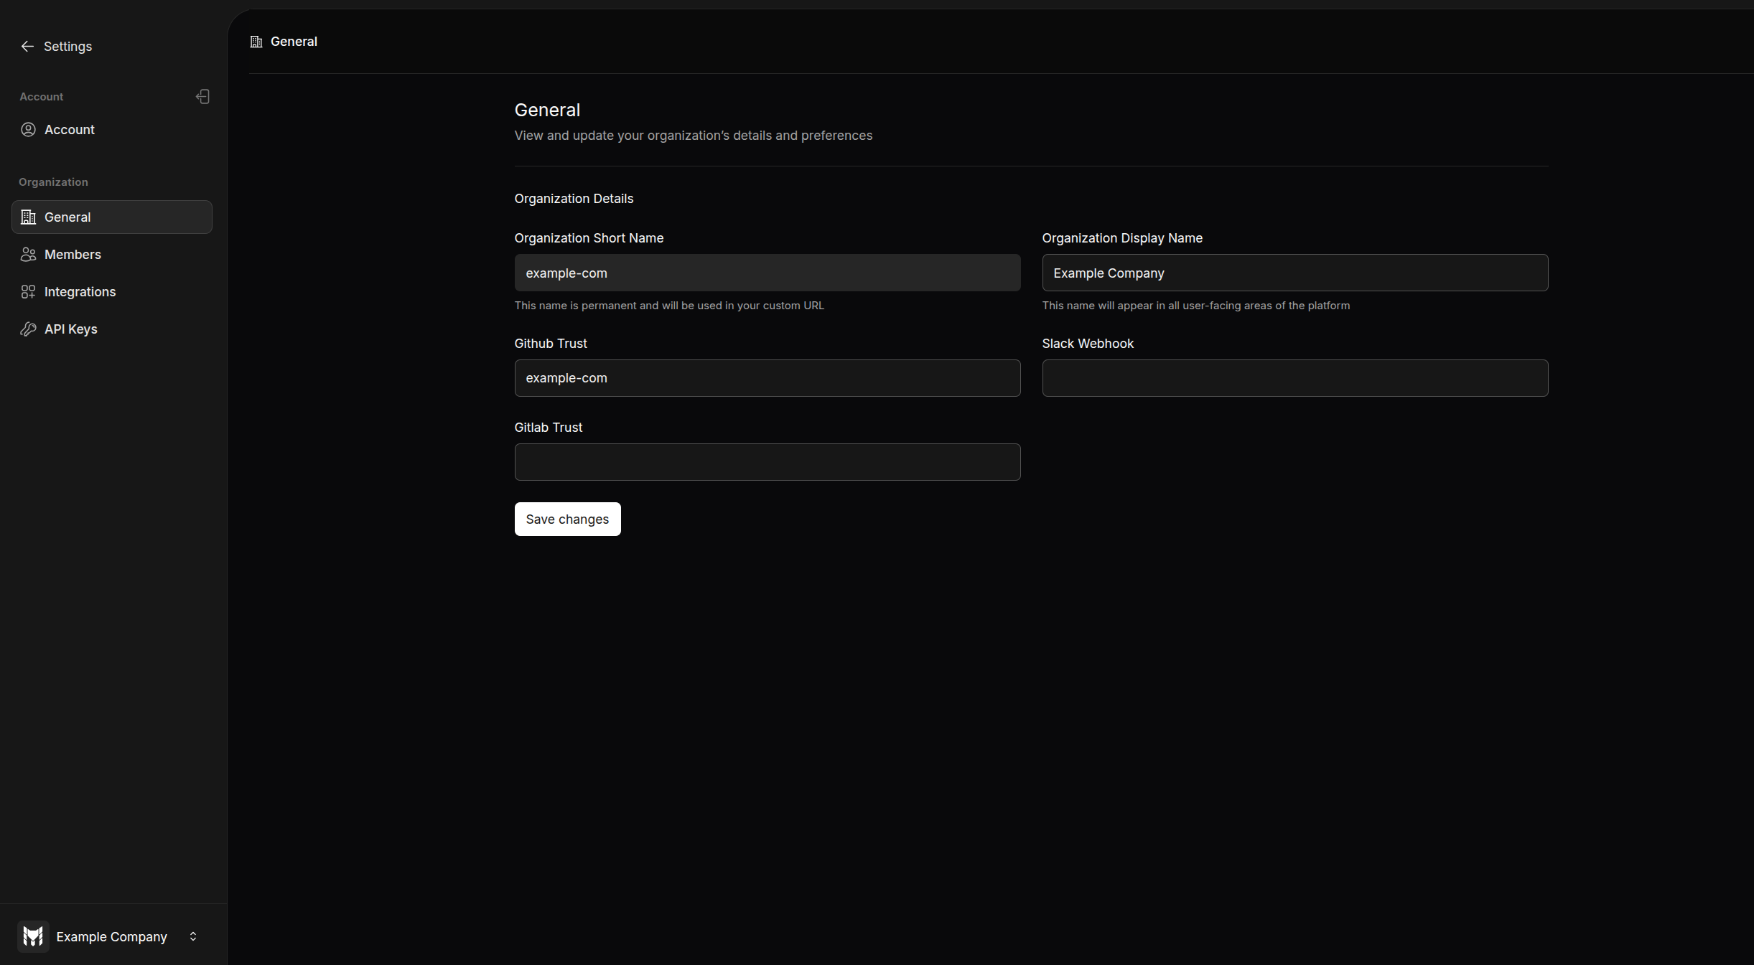Click inside the Slack Webhook field
The height and width of the screenshot is (965, 1754).
1294,378
